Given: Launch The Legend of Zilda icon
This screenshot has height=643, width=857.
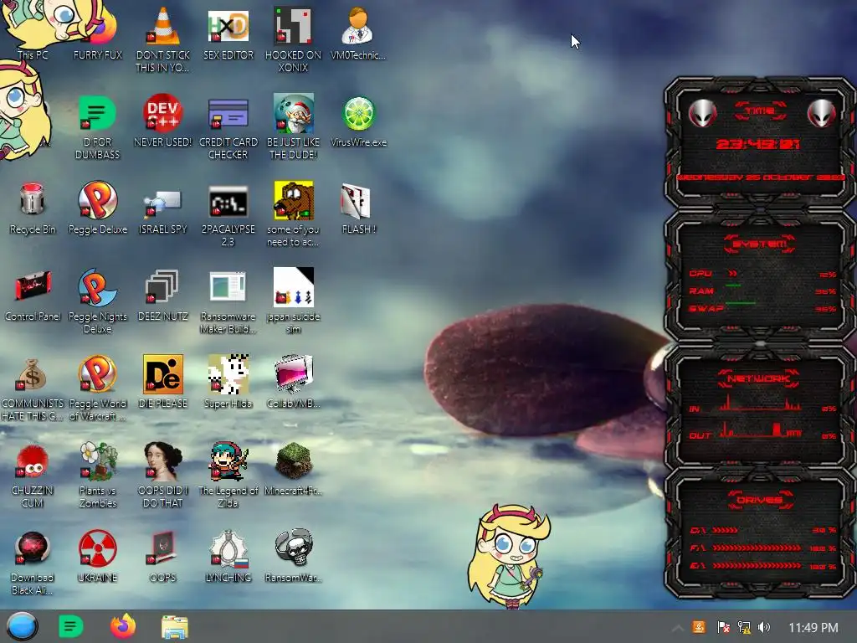Looking at the screenshot, I should [x=228, y=461].
